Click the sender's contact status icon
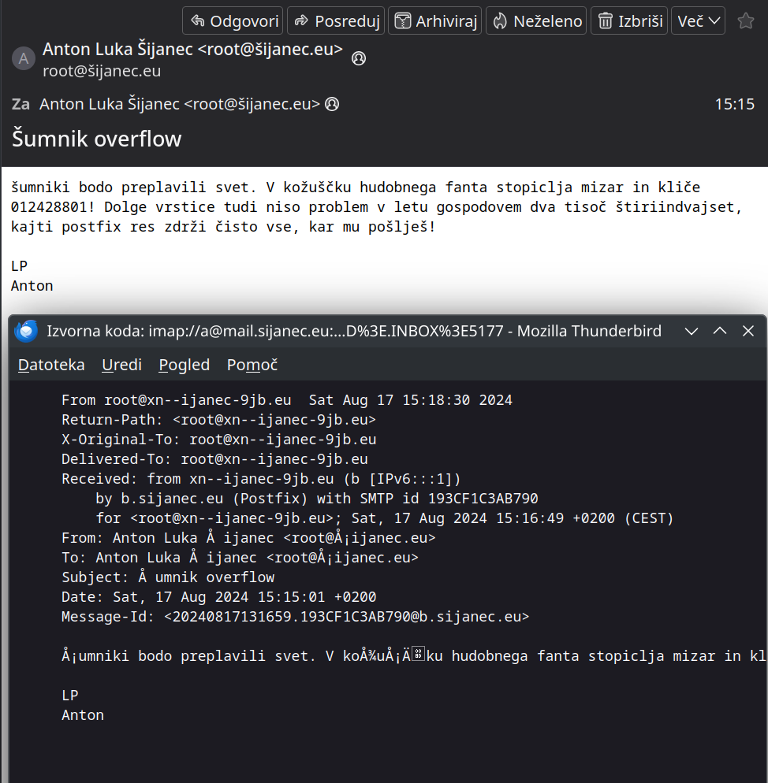The image size is (768, 783). pos(358,58)
